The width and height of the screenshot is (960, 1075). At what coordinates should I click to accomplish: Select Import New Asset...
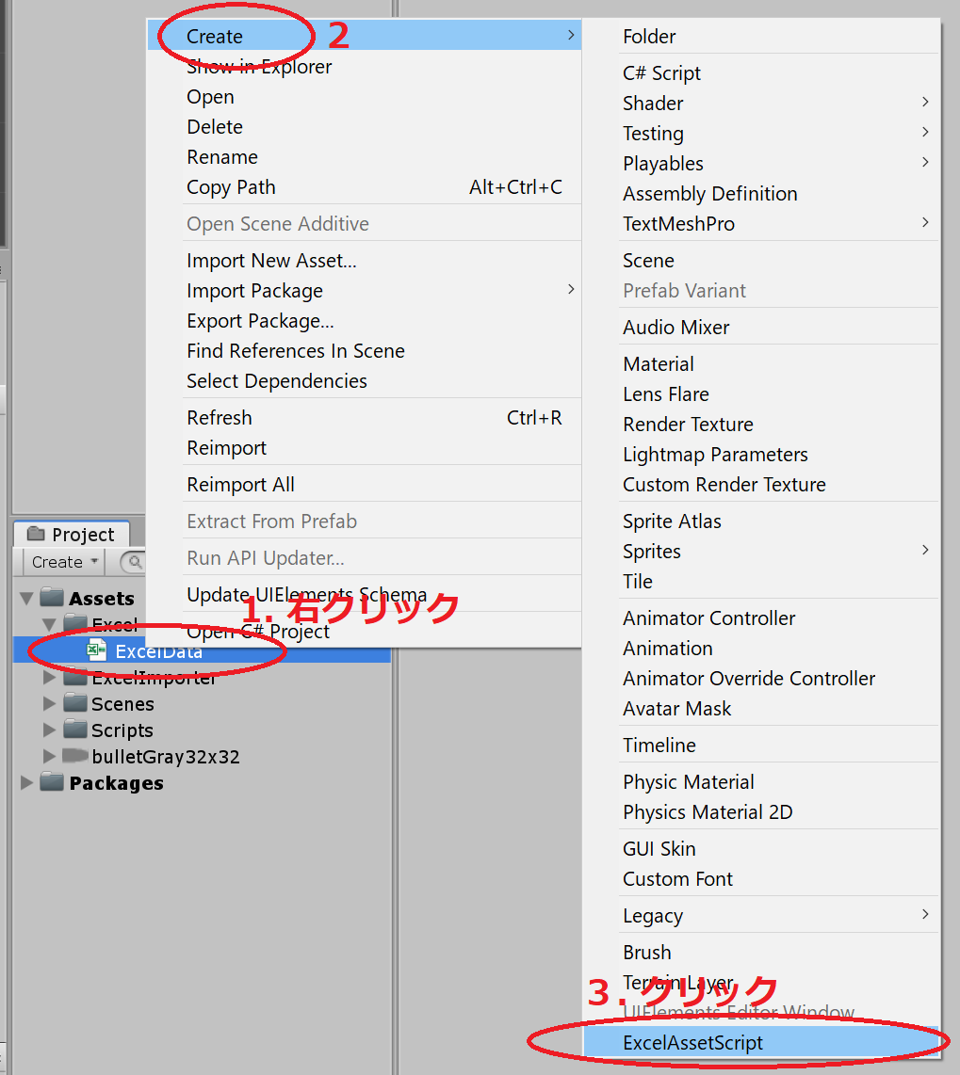(365, 261)
